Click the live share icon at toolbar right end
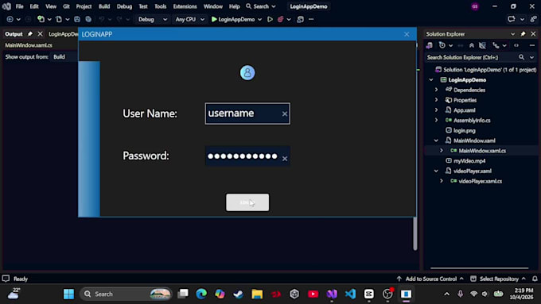Screen dimensions: 541x304 (x=533, y=19)
